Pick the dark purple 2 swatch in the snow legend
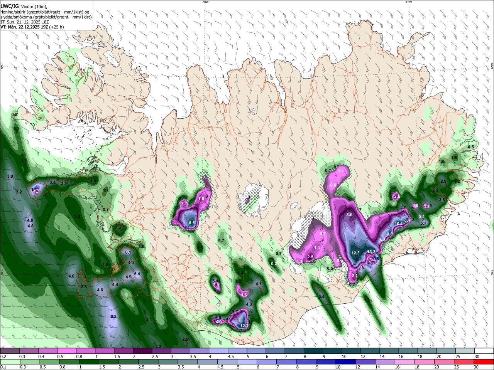The width and height of the screenshot is (494, 370). coord(142,351)
